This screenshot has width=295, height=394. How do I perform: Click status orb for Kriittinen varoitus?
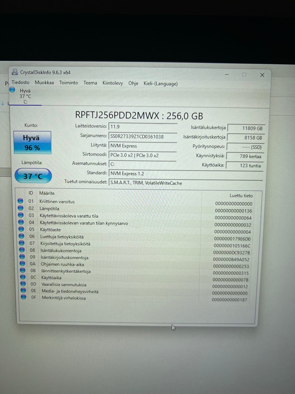point(20,201)
